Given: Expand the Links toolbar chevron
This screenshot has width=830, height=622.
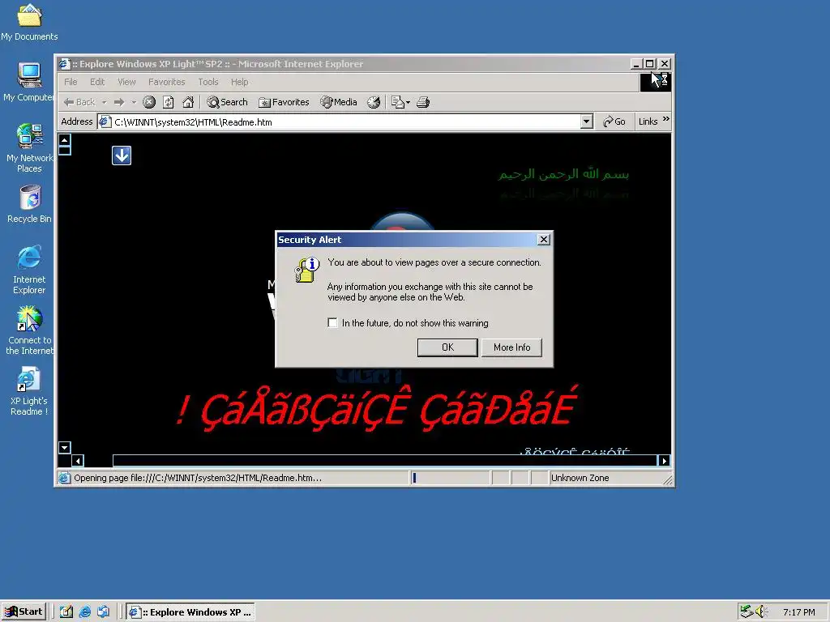Looking at the screenshot, I should 666,120.
